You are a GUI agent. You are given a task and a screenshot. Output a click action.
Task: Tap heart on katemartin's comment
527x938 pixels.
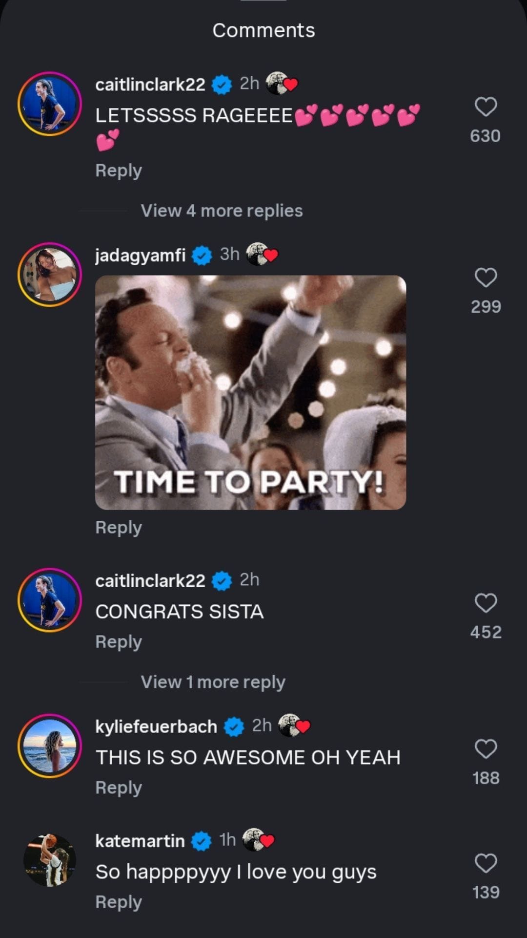pos(486,863)
